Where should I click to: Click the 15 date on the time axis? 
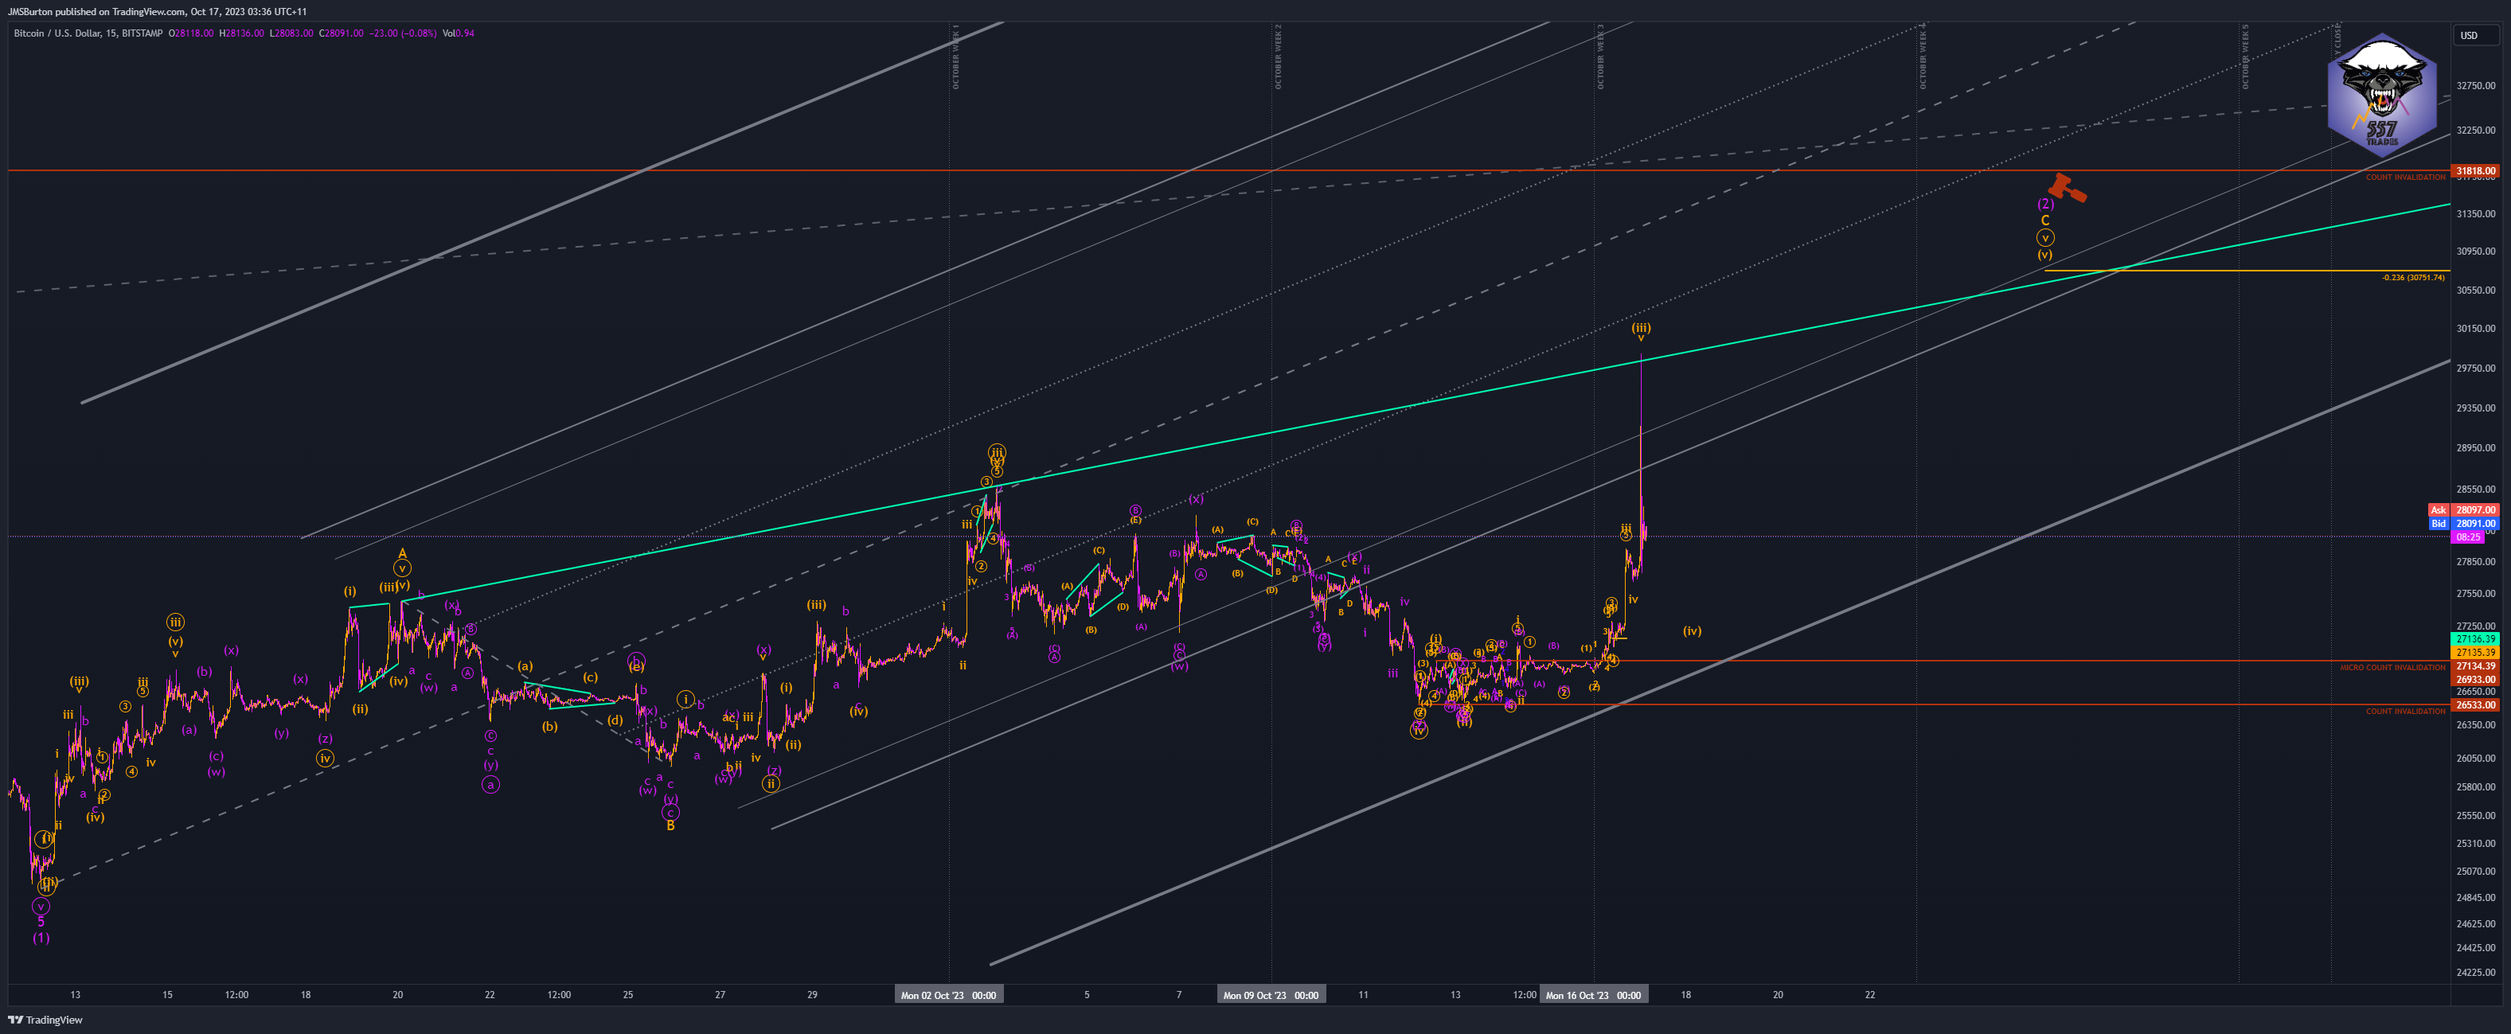168,995
